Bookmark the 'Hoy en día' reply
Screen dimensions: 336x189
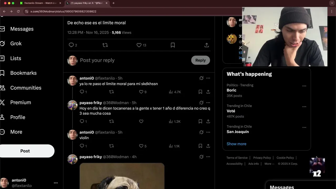pos(200,122)
